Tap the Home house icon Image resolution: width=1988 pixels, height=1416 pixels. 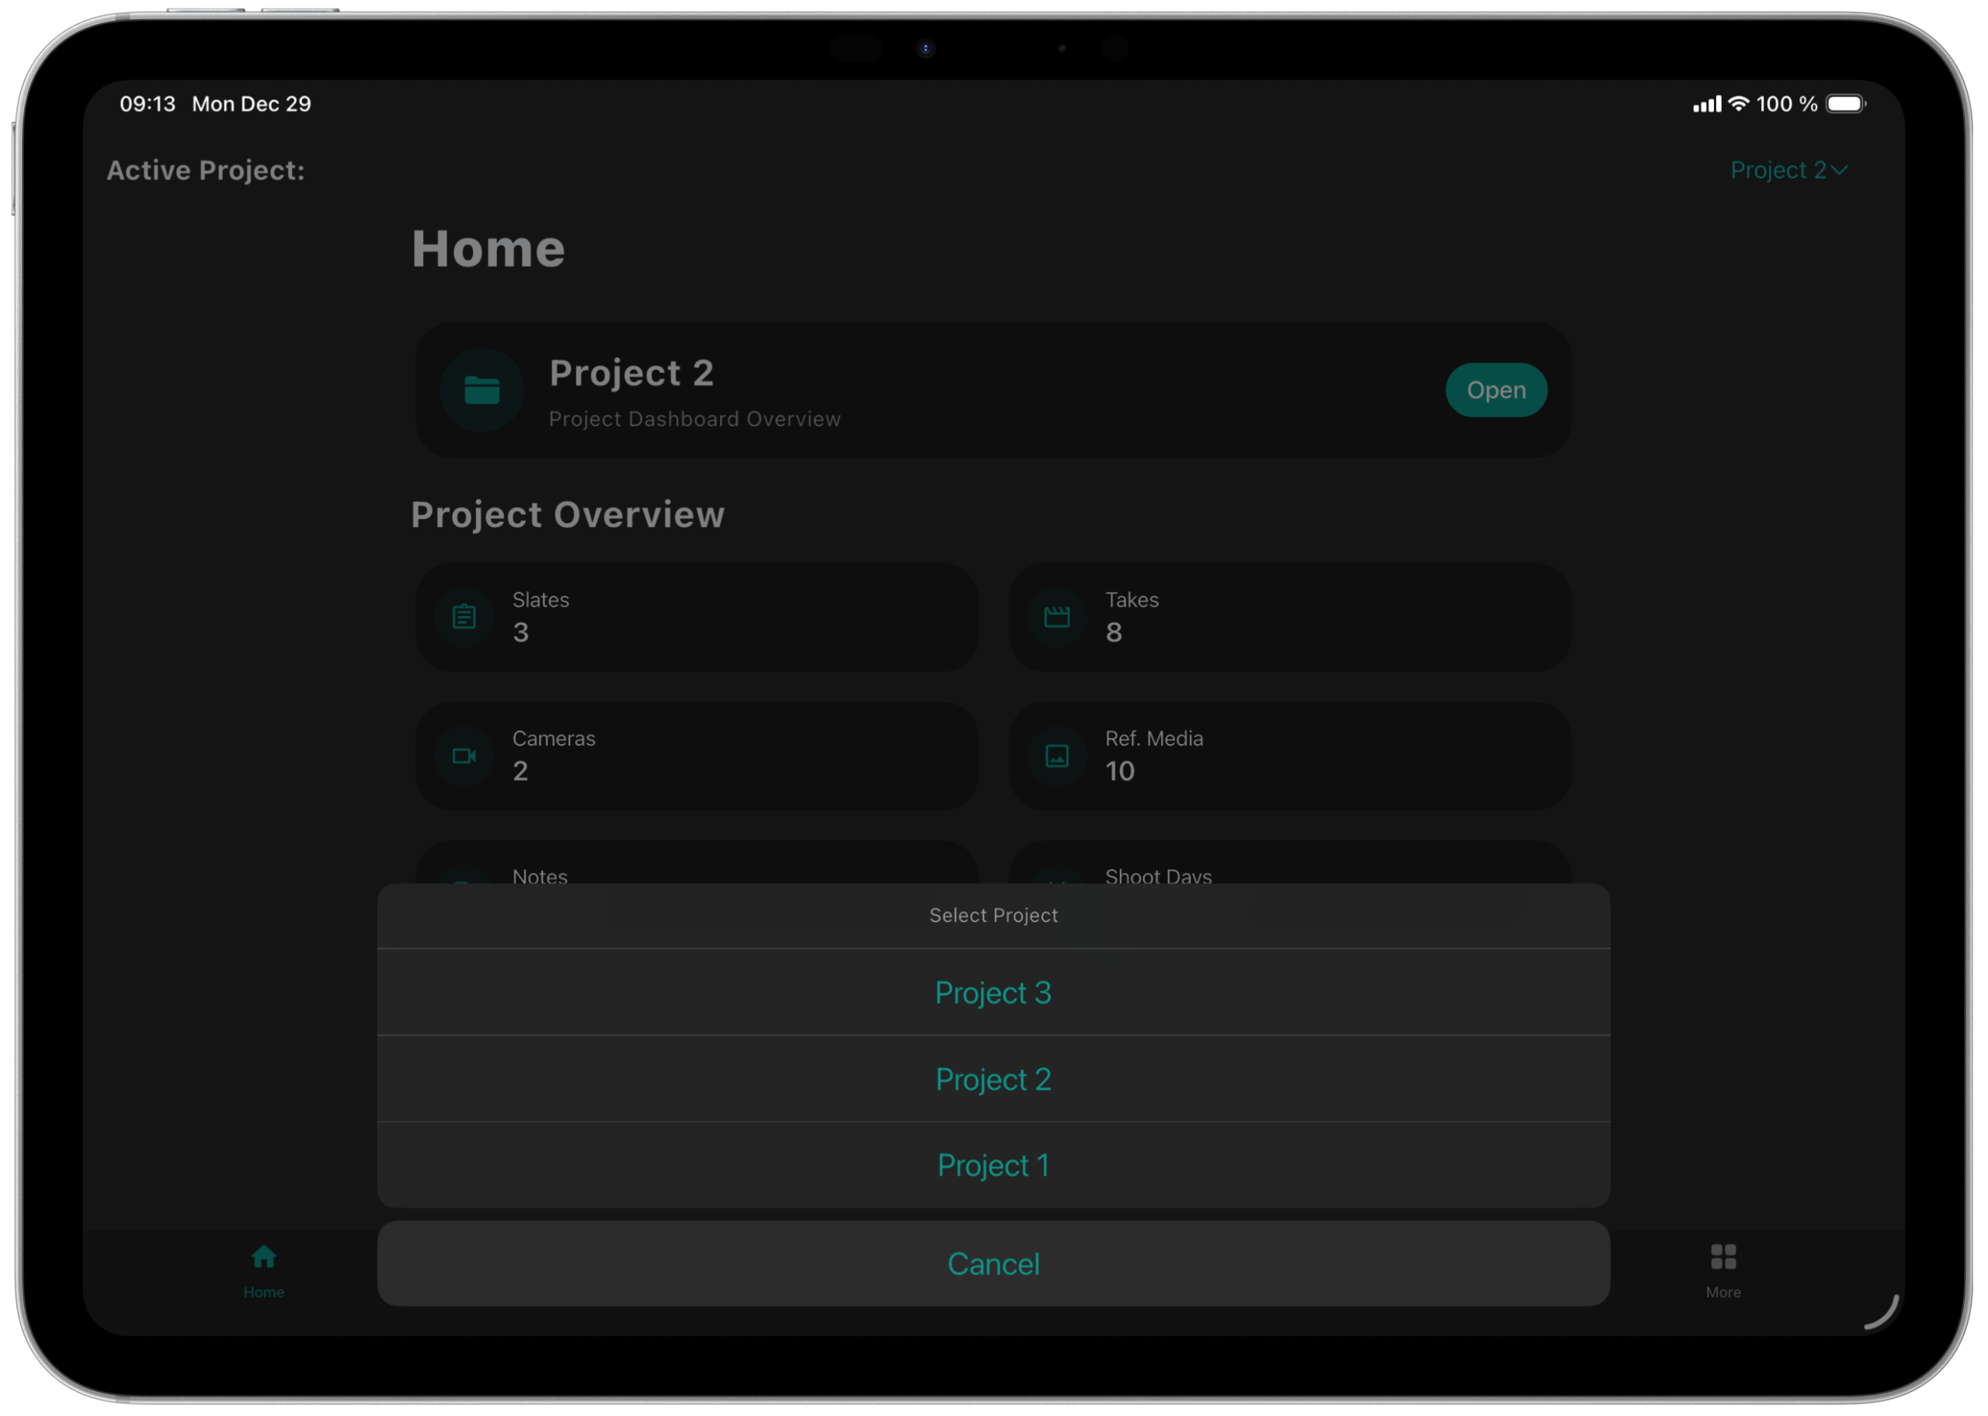(263, 1258)
